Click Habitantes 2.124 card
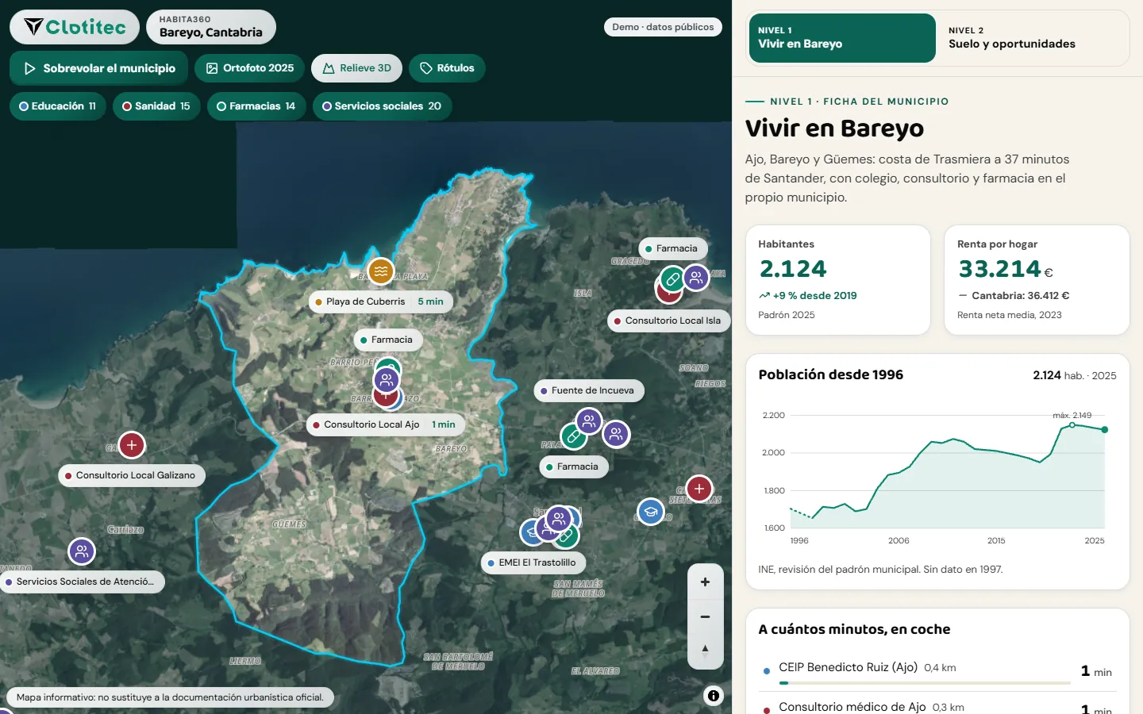The height and width of the screenshot is (714, 1143). click(838, 280)
